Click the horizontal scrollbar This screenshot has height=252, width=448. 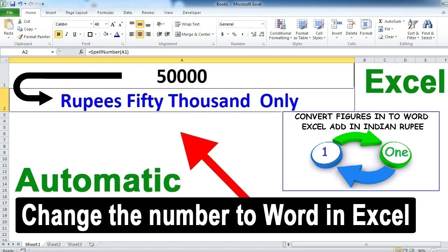367,245
